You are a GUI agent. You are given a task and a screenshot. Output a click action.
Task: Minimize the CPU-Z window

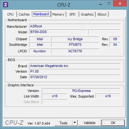click(101, 4)
